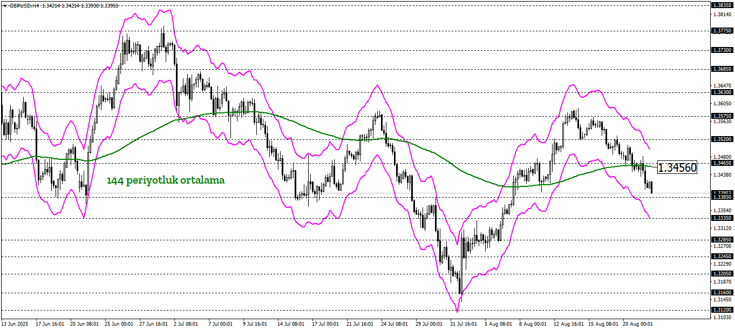Click the 1.35200 price level label
The height and width of the screenshot is (330, 735).
tap(722, 139)
